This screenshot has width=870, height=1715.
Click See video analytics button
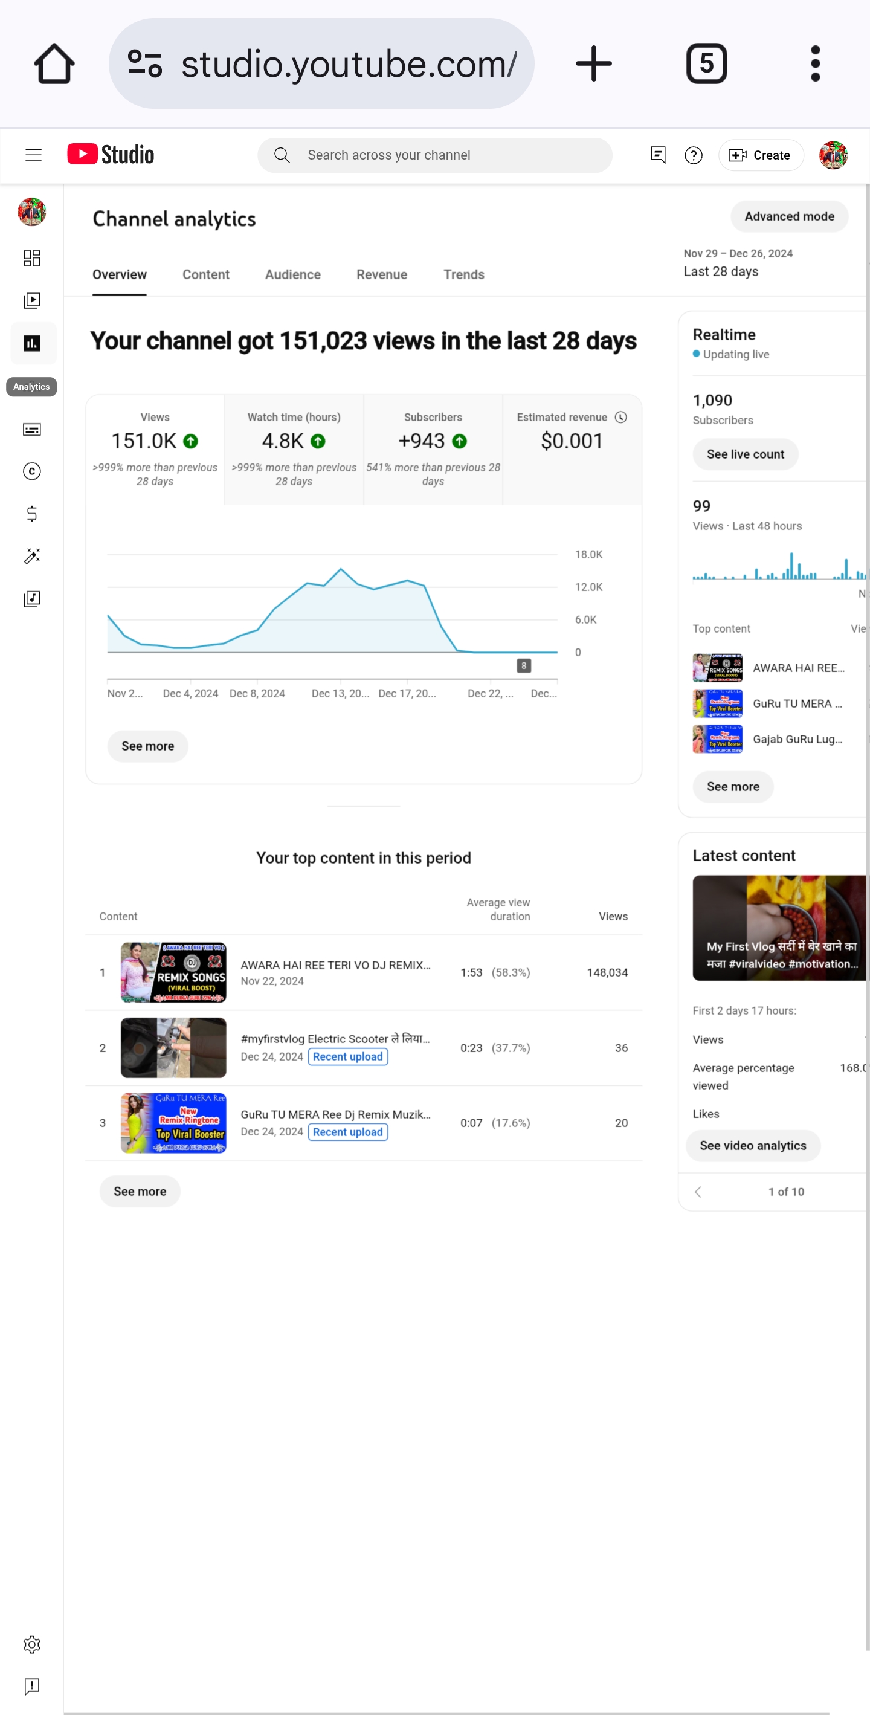pos(753,1146)
